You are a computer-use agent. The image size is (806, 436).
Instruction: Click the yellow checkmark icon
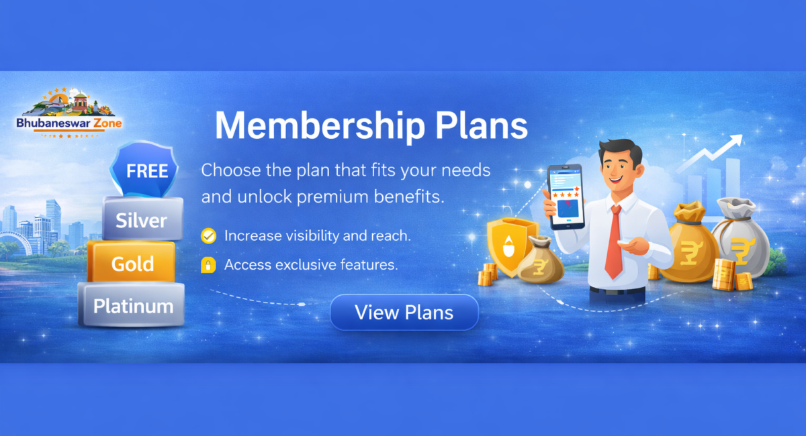pyautogui.click(x=208, y=236)
